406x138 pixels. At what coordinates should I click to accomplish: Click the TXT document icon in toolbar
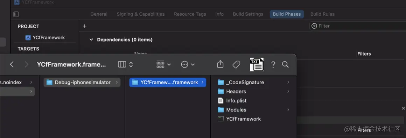pos(257,64)
